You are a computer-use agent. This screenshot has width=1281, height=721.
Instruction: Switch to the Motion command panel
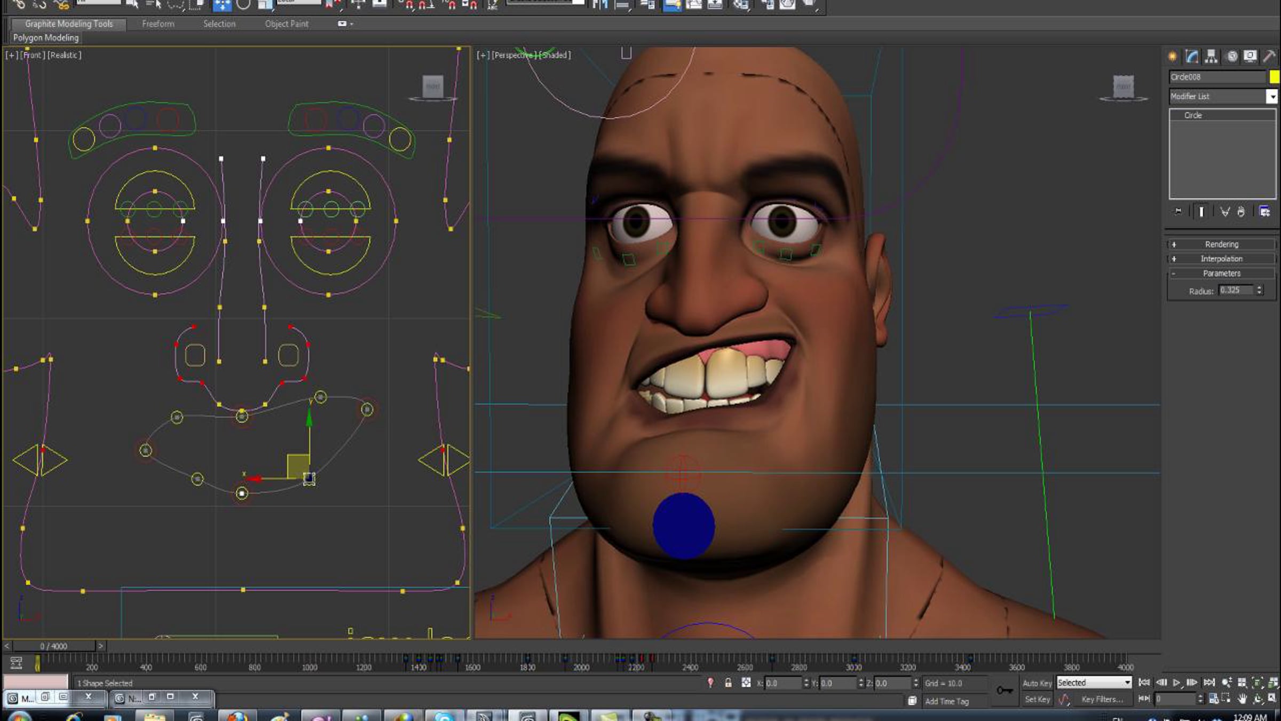click(1231, 57)
